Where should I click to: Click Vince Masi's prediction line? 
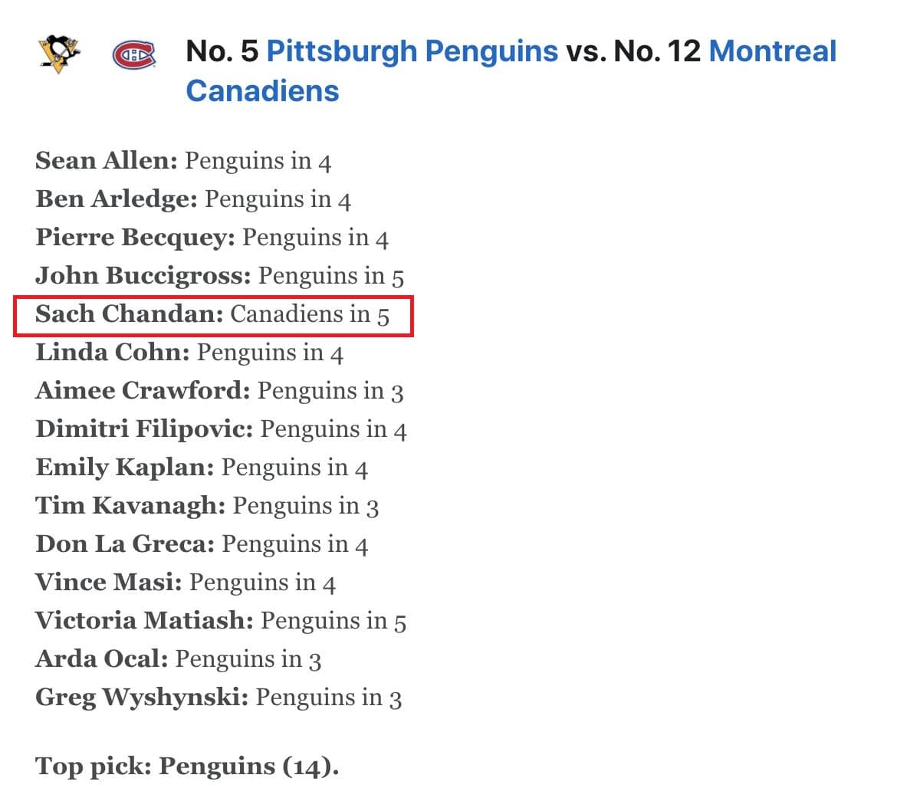pyautogui.click(x=186, y=583)
